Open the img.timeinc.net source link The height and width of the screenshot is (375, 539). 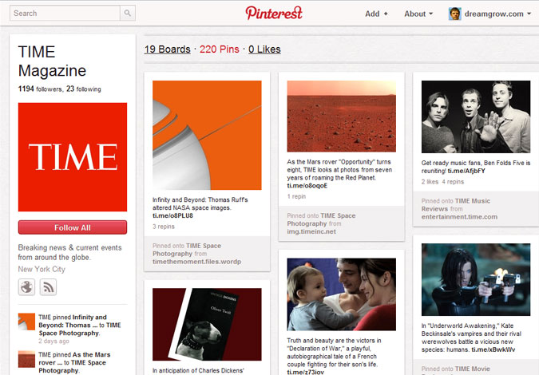pyautogui.click(x=311, y=231)
